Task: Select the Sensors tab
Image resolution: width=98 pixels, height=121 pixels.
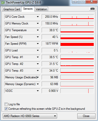Action: point(28,9)
